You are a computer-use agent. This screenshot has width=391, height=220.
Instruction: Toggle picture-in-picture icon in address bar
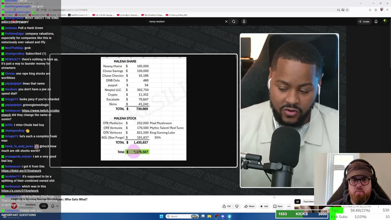click(x=338, y=10)
